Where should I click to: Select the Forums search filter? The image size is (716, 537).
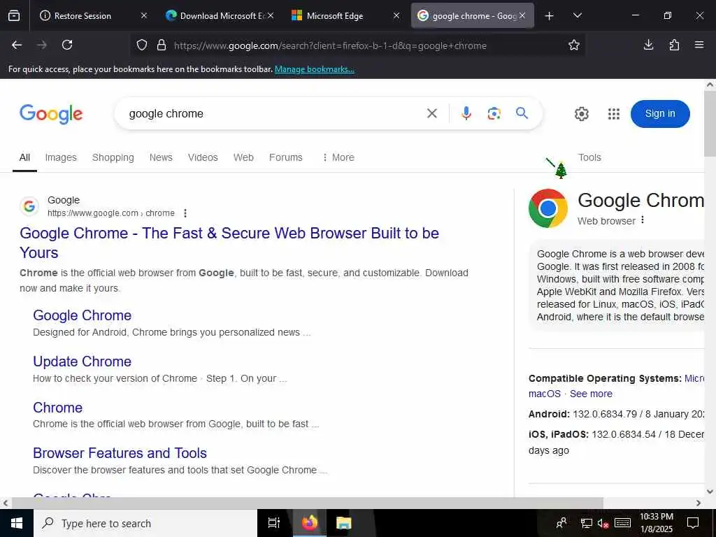[286, 157]
